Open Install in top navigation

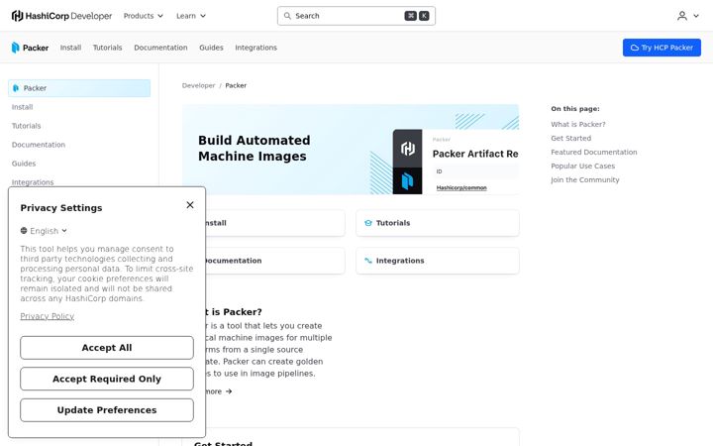70,48
